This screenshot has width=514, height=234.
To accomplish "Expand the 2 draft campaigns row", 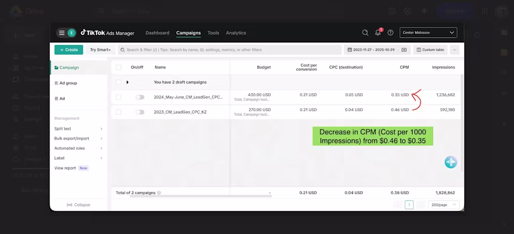I will point(128,82).
